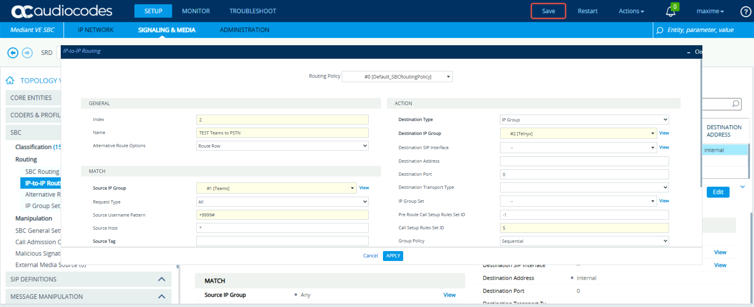This screenshot has width=754, height=307.
Task: Open the Source IP Group dropdown
Action: tap(276, 188)
